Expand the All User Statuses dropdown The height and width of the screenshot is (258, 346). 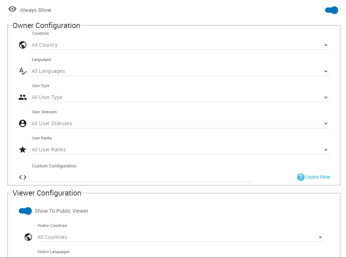click(x=180, y=124)
